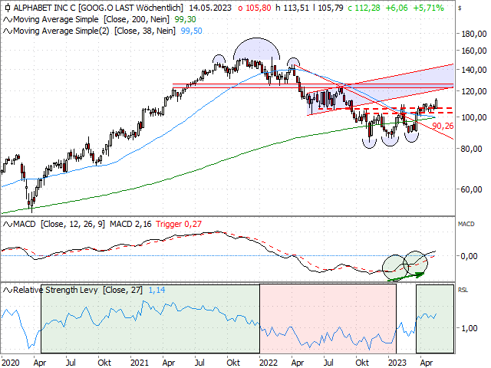The image size is (491, 368).
Task: Open the Moving Average Simple [Close, 200, Nein] label
Action: click(x=91, y=19)
